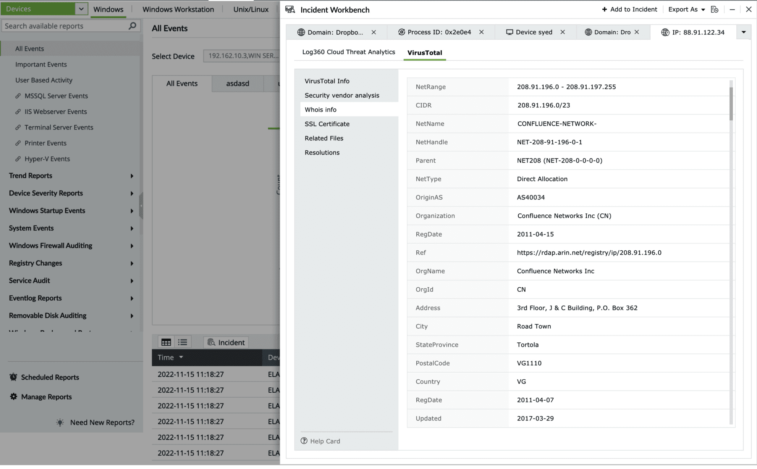Open the Export As dropdown
757x469 pixels.
click(686, 10)
